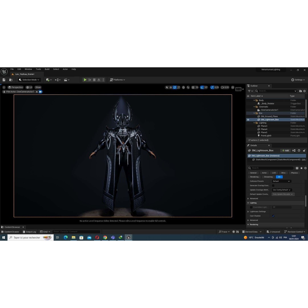Viewport: 308px width, 308px height.
Task: Create a new folder in Outliner
Action: click(301, 91)
